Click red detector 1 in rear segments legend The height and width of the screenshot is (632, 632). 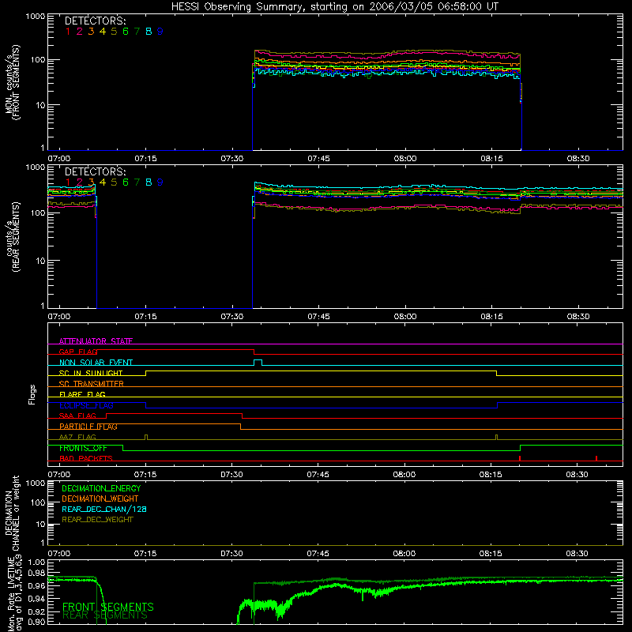pos(68,182)
